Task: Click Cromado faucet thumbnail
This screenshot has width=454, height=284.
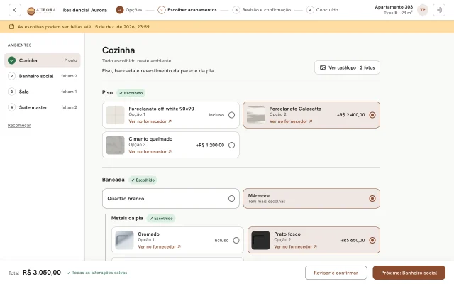Action: tap(125, 240)
